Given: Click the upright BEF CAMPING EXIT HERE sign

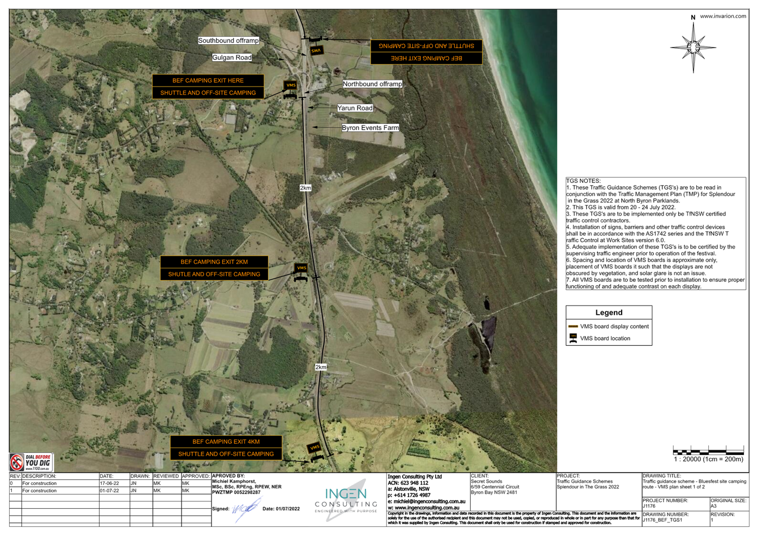Looking at the screenshot, I should click(208, 80).
